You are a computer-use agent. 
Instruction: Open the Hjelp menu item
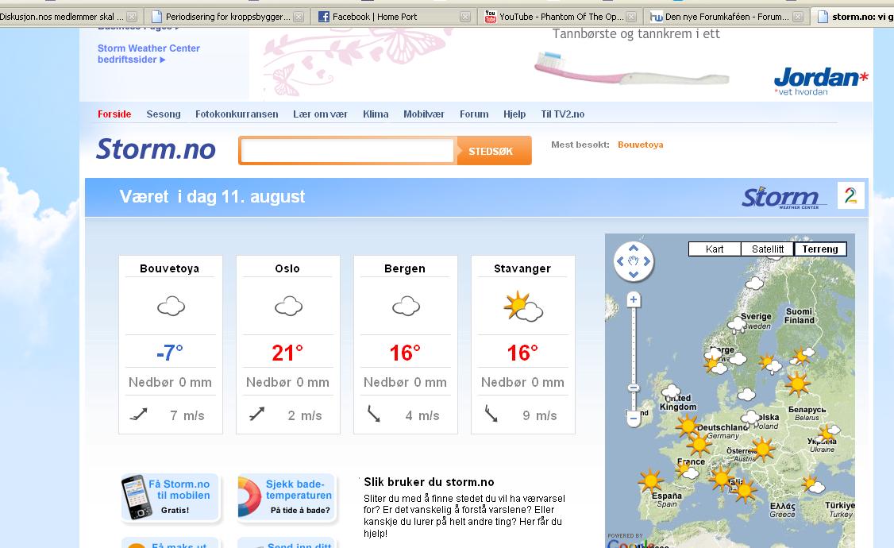[514, 114]
